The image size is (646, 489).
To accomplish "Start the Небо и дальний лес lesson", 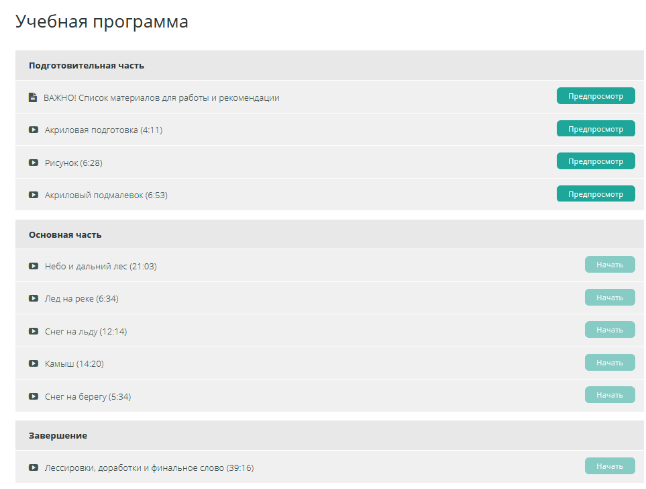I will (x=609, y=265).
